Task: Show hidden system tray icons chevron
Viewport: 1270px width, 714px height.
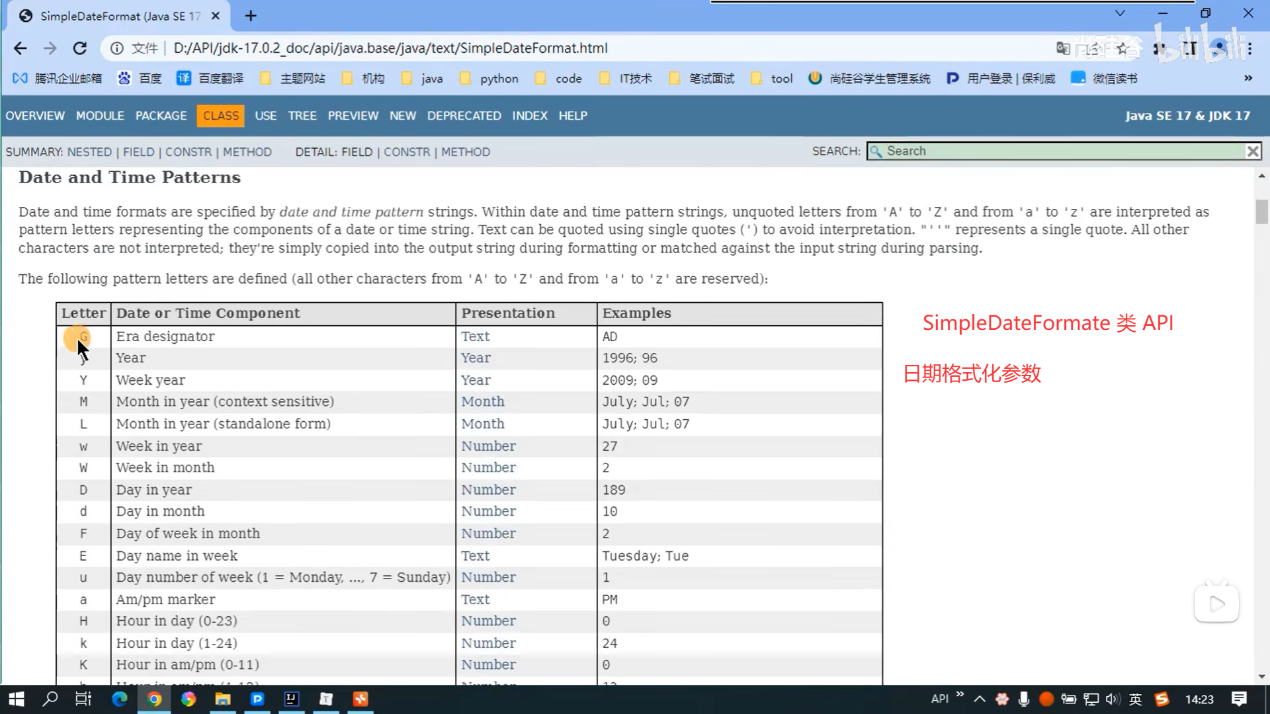Action: coord(980,699)
